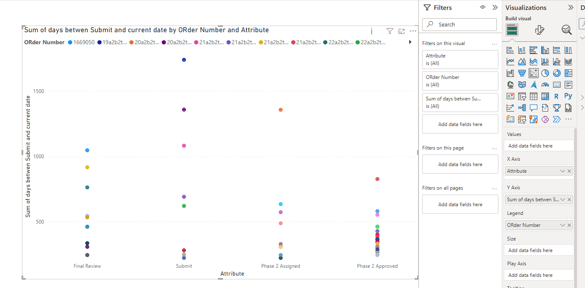
Task: Collapse the Visualizations pane with double chevron
Action: click(570, 7)
